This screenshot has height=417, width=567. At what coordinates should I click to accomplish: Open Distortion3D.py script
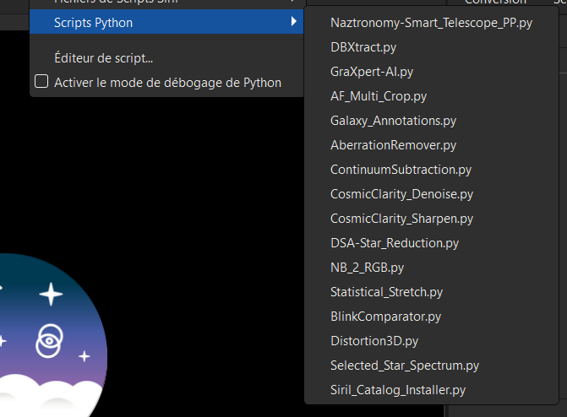point(374,341)
